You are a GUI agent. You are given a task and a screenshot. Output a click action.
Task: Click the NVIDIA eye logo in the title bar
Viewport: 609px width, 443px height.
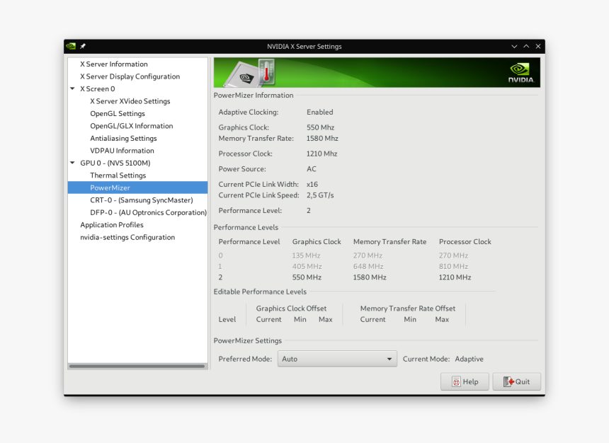[x=70, y=46]
